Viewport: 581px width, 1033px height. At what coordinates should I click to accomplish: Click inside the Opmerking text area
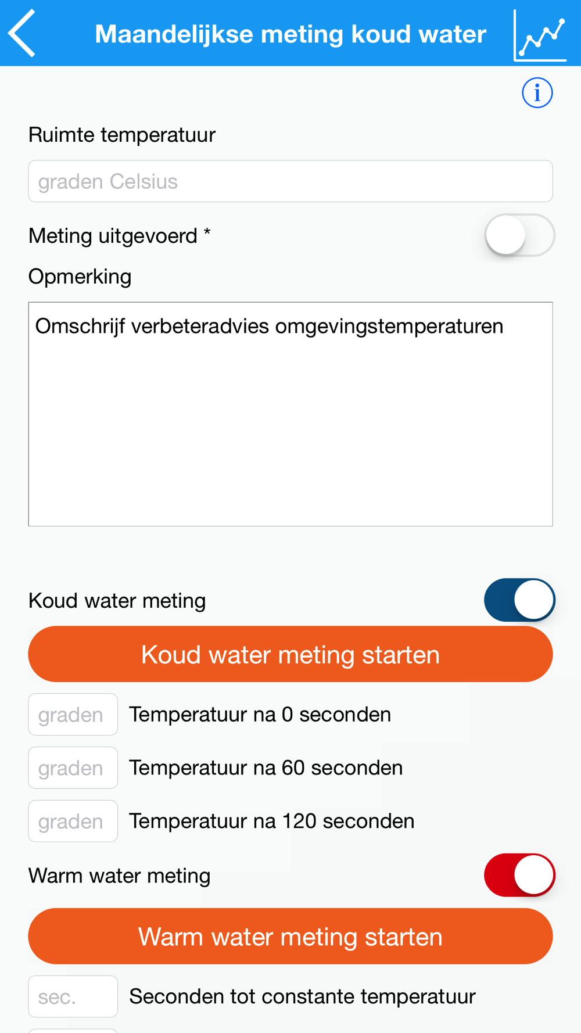[290, 414]
